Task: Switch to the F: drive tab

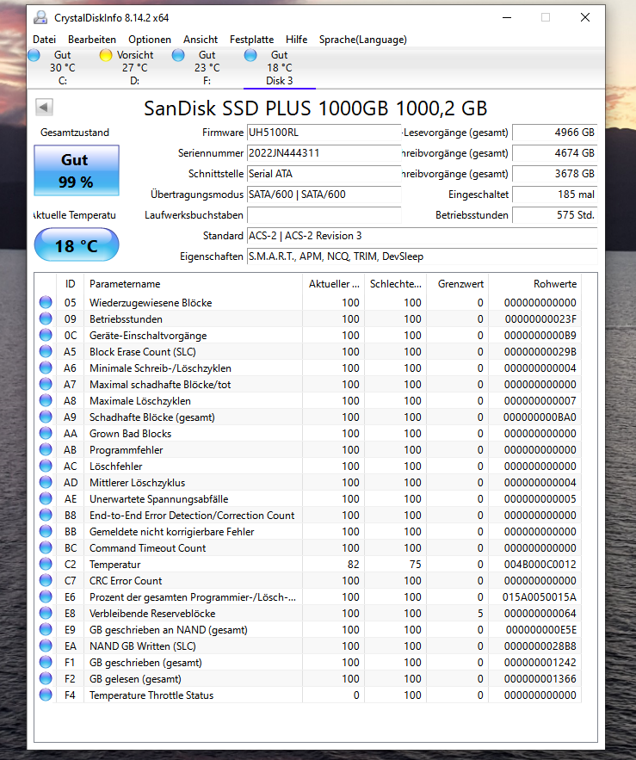Action: [207, 68]
